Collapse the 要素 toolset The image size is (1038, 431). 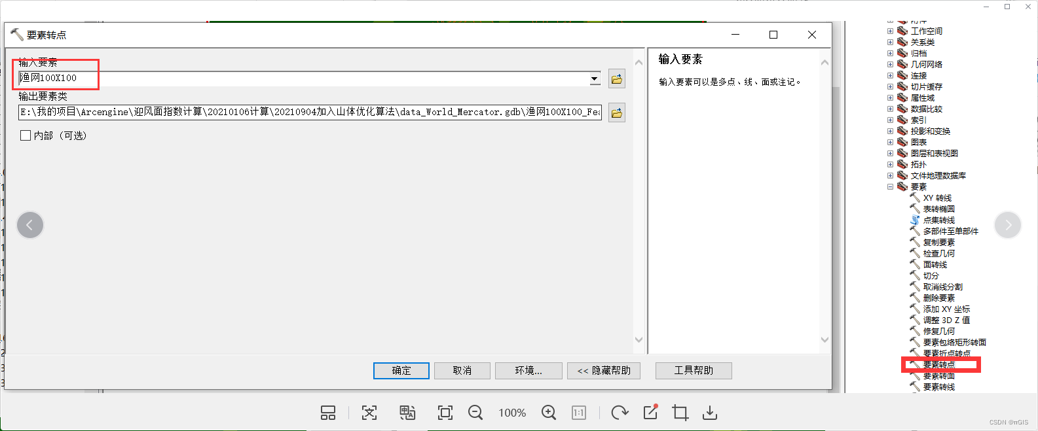point(890,187)
